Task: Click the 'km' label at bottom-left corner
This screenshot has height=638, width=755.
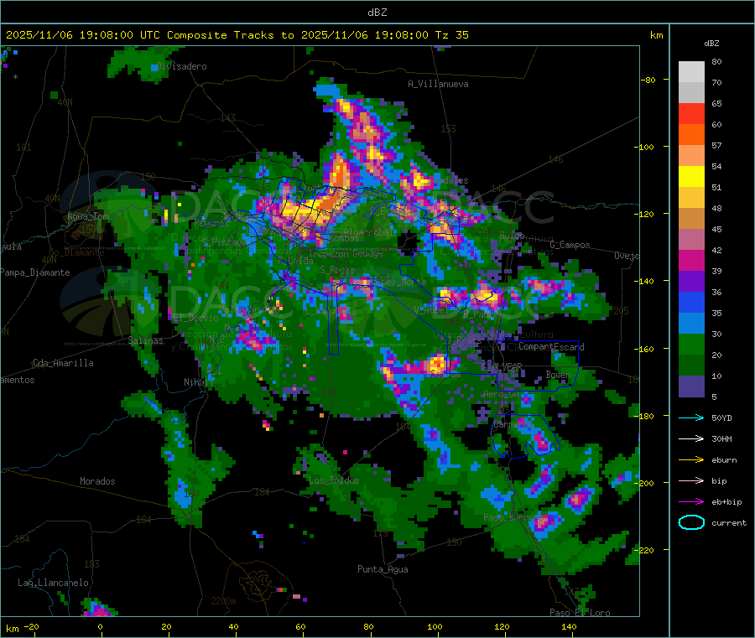Action: coord(12,629)
